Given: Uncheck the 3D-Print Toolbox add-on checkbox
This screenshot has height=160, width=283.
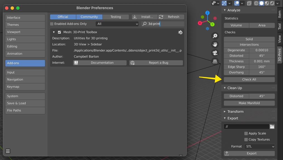Looking at the screenshot, I should coord(59,32).
